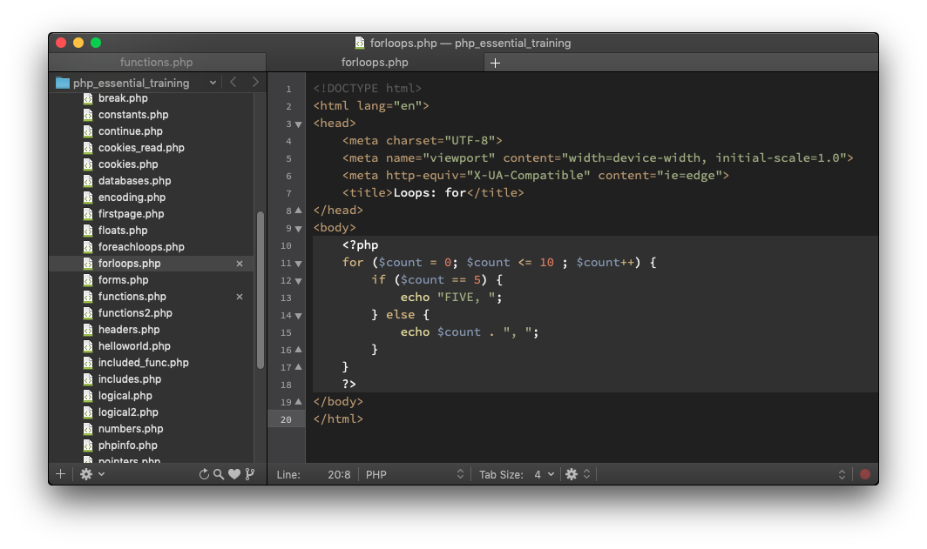Click the plus icon below the file list
927x549 pixels.
point(60,474)
